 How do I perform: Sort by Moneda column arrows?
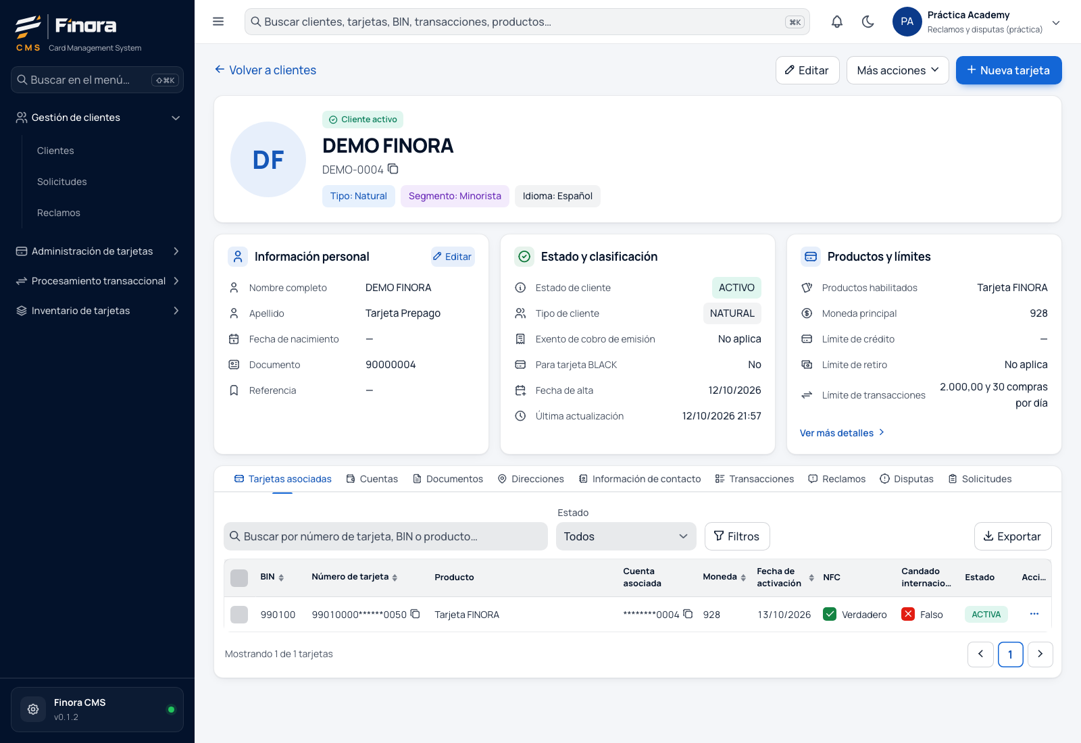[743, 578]
